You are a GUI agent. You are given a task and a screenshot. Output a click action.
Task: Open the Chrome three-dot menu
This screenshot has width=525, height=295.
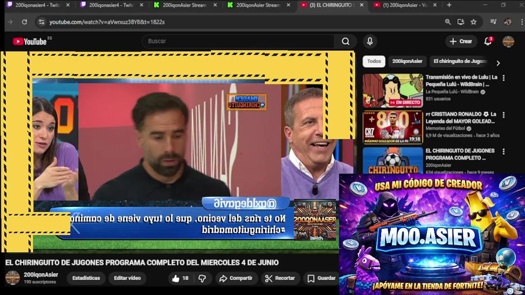pos(521,22)
